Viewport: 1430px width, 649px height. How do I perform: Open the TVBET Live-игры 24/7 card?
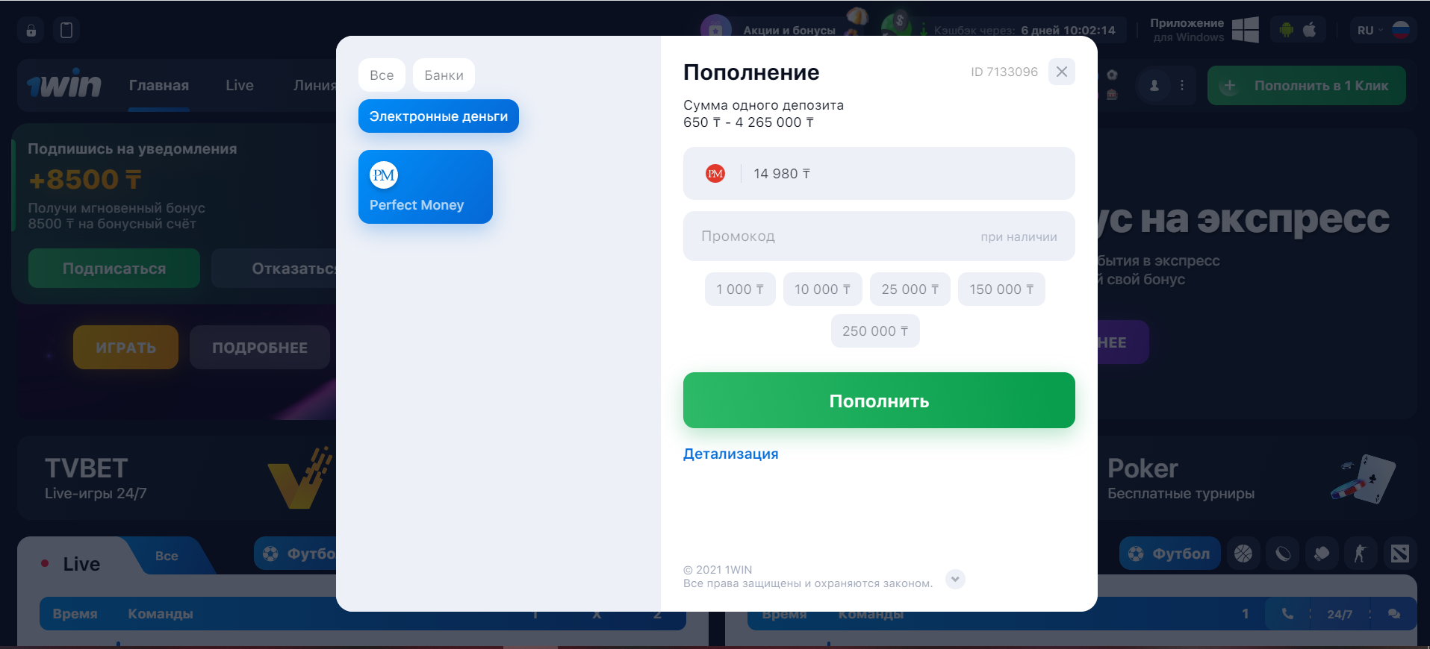[177, 478]
